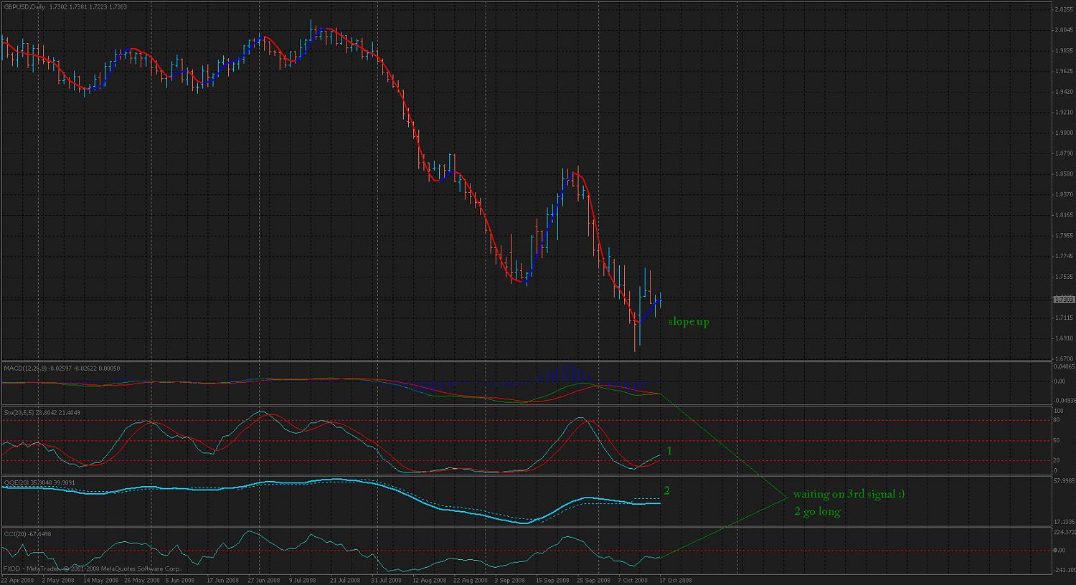Click the green '1' label in Stochastic panel
Viewport: 1076px width, 585px height.
pyautogui.click(x=669, y=451)
